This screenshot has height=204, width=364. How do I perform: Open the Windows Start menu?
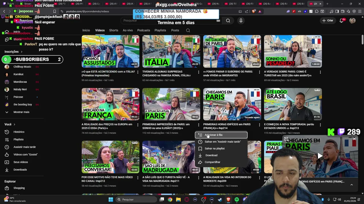[x=111, y=199]
